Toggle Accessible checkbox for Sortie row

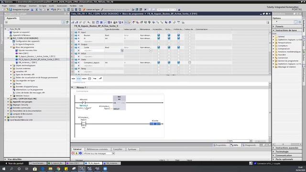[x=158, y=47]
